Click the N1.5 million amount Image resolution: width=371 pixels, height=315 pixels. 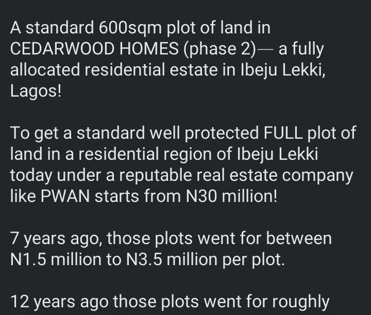click(x=56, y=260)
